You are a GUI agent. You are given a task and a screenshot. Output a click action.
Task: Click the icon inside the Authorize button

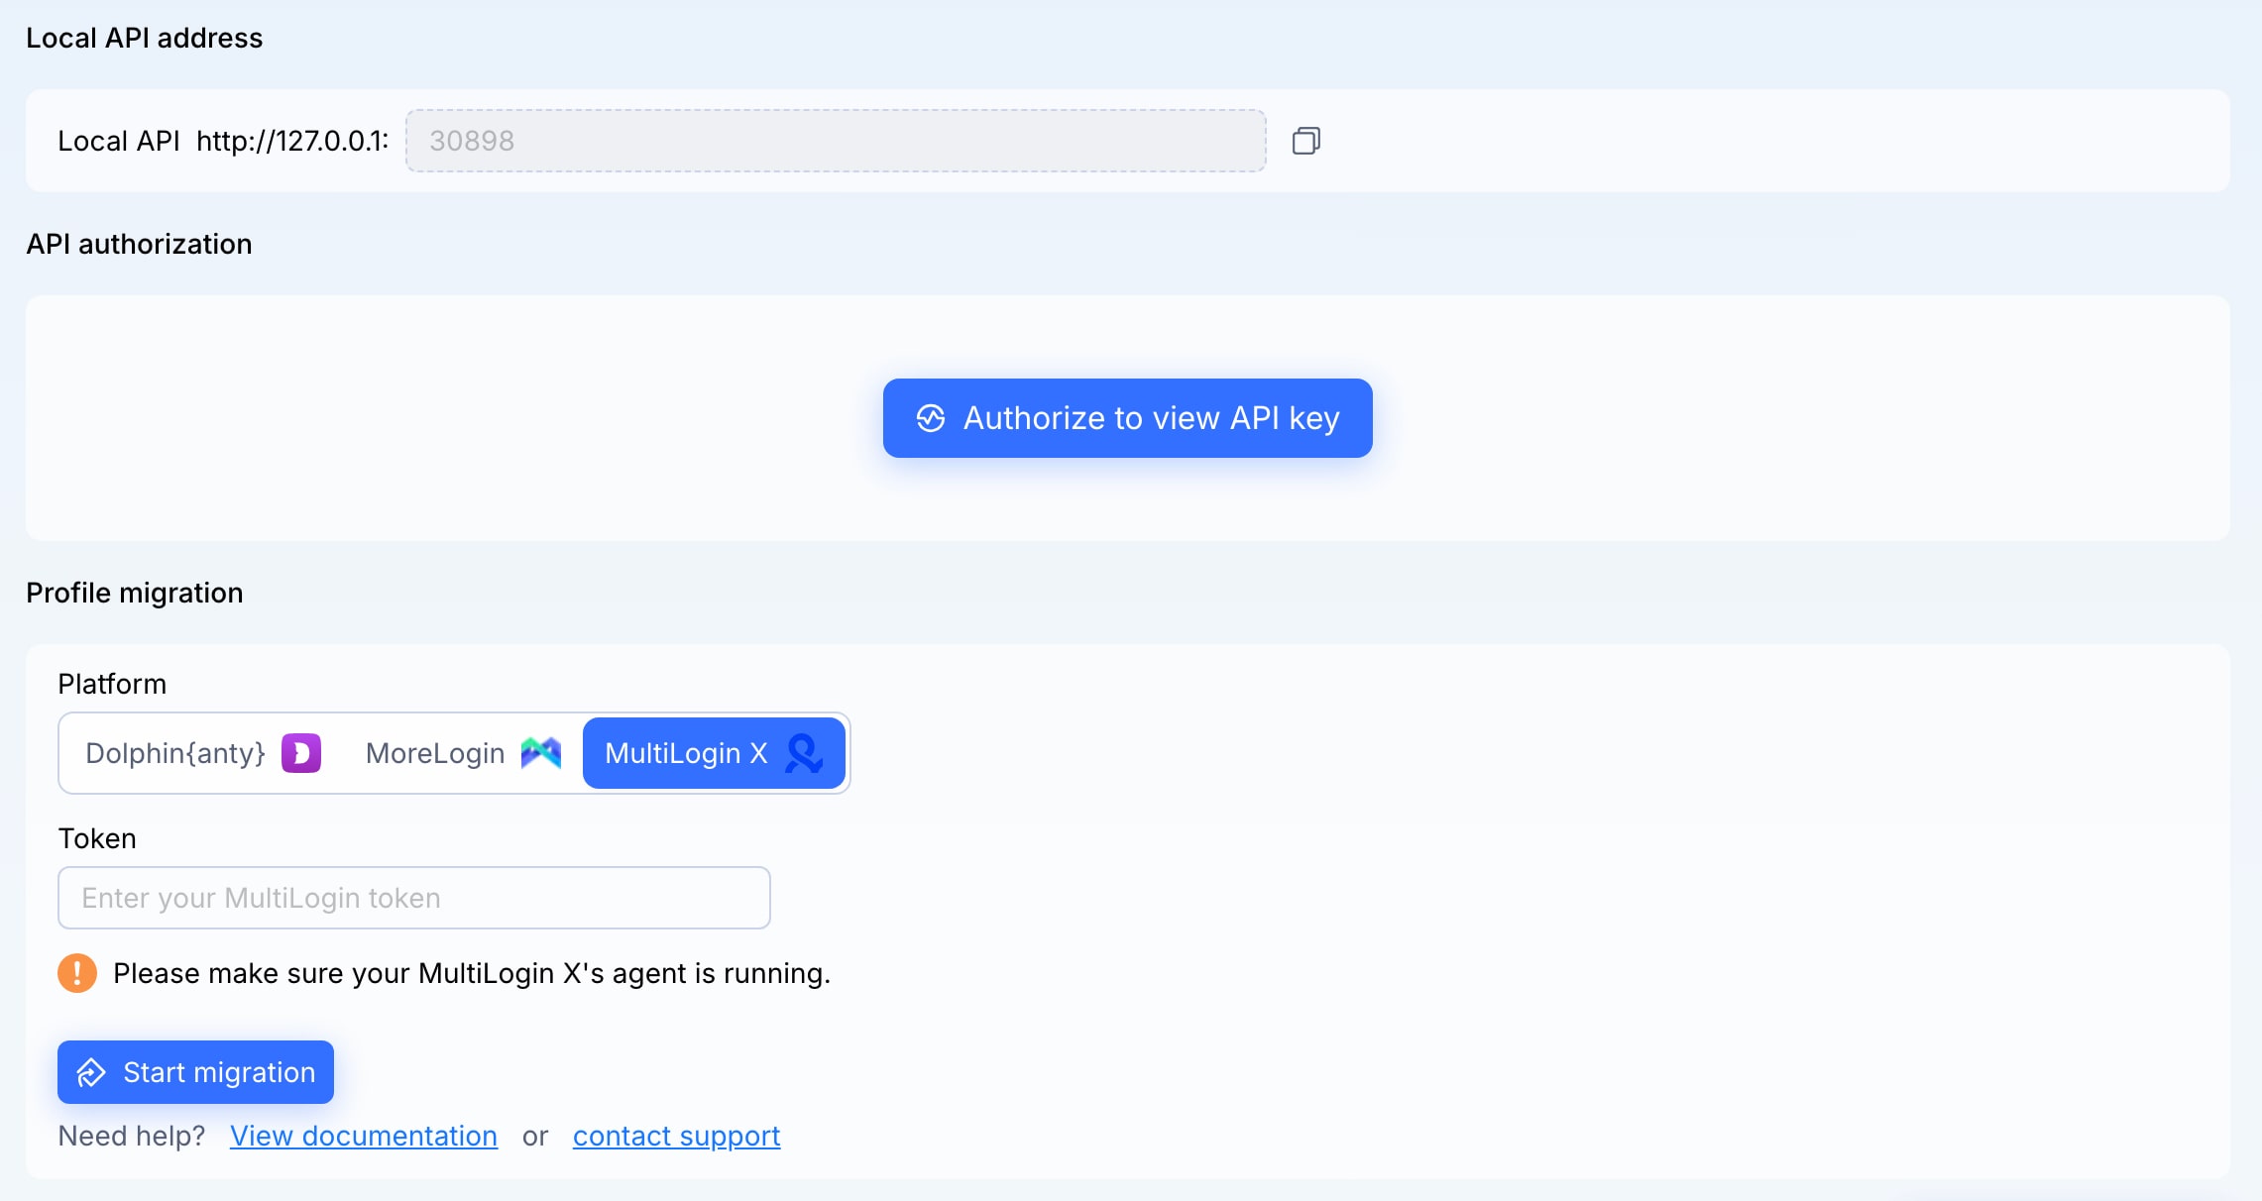[931, 418]
